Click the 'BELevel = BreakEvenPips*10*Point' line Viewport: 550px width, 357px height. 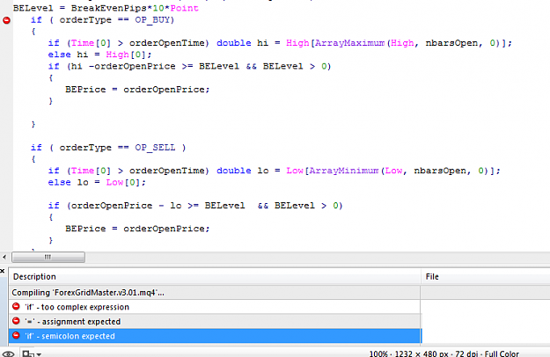point(106,8)
